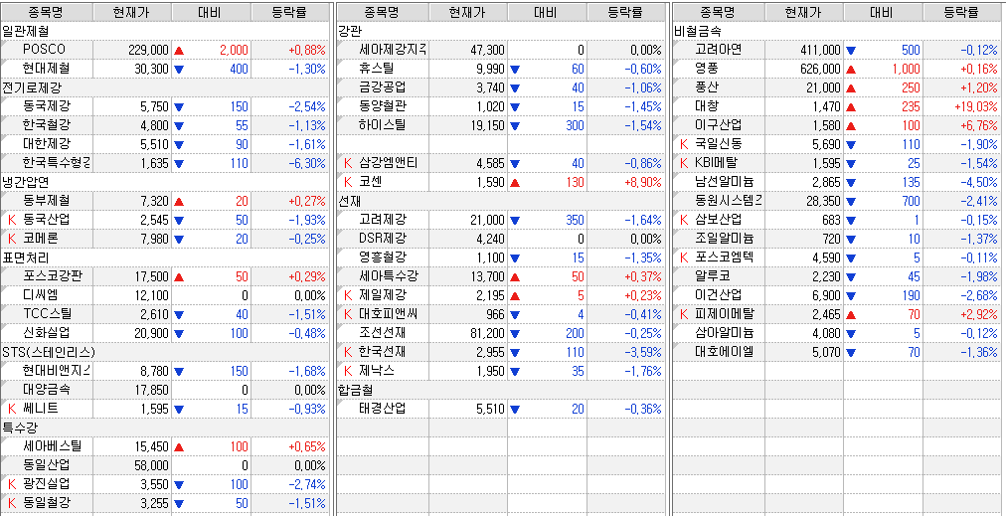This screenshot has height=516, width=1006.
Task: Select the STS(스테인리스) category row
Action: click(164, 352)
